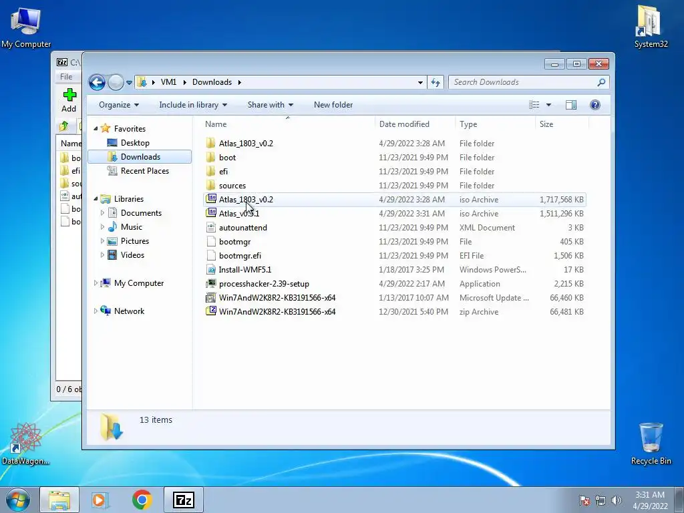684x513 pixels.
Task: Open the Share with menu
Action: coord(270,105)
